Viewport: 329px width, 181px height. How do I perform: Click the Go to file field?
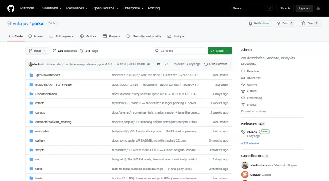point(180,51)
